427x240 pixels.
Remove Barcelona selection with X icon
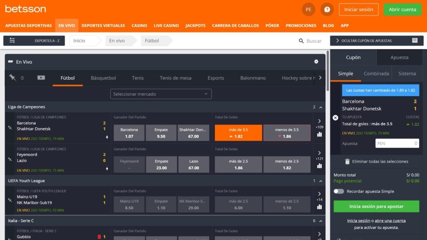tap(335, 117)
